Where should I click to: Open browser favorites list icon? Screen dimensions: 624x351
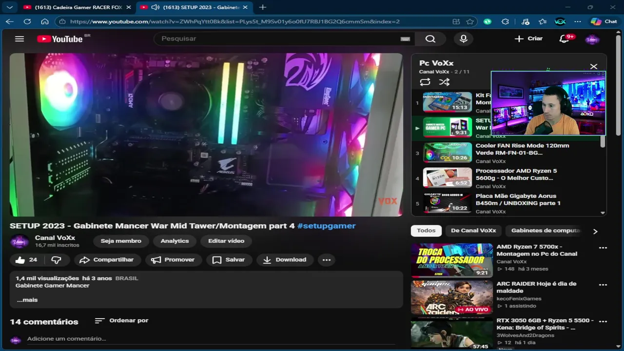(543, 21)
